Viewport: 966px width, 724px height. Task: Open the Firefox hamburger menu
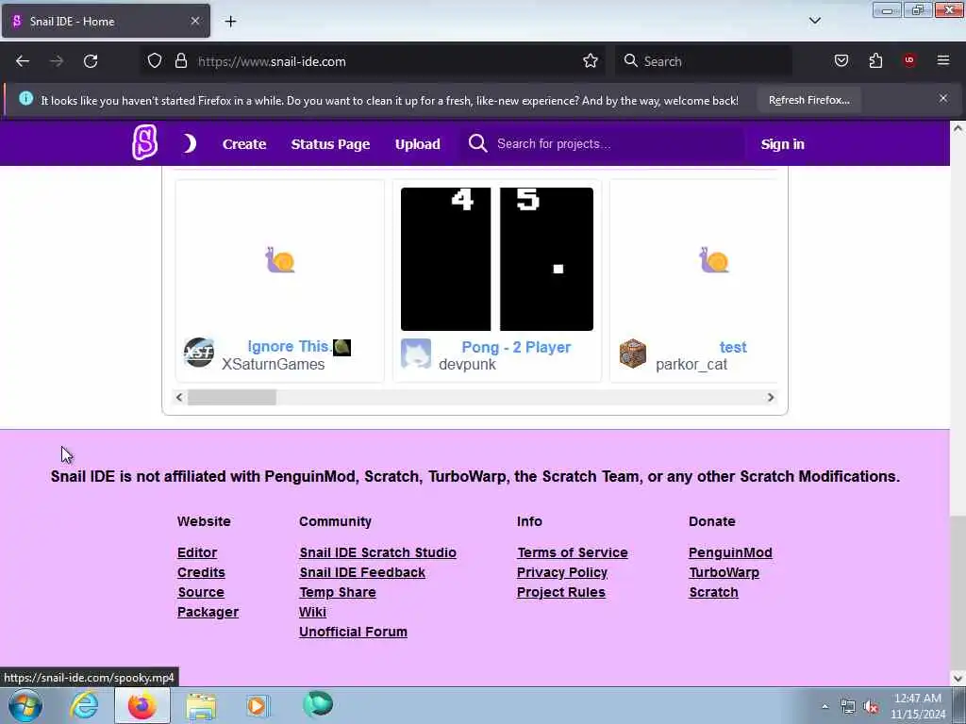pos(943,60)
